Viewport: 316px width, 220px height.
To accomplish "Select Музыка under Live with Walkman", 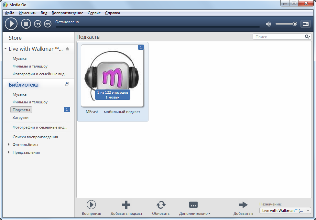I will (19, 58).
